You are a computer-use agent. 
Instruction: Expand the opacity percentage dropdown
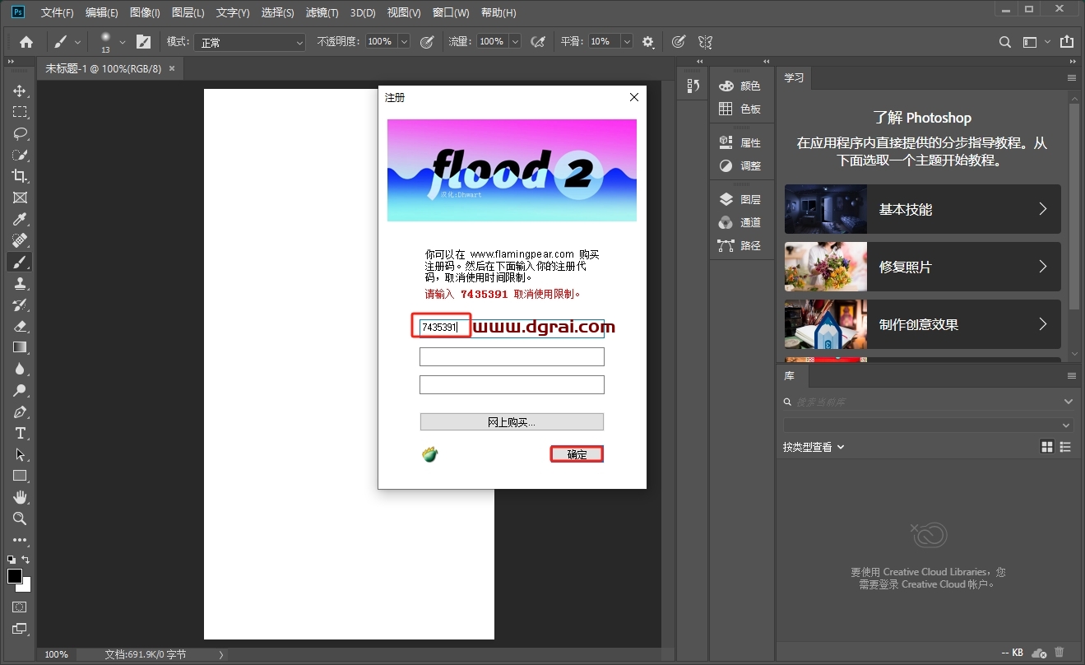point(404,42)
